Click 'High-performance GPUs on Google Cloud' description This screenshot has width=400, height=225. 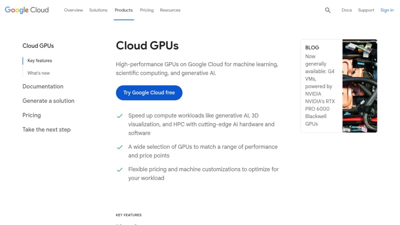pos(197,69)
